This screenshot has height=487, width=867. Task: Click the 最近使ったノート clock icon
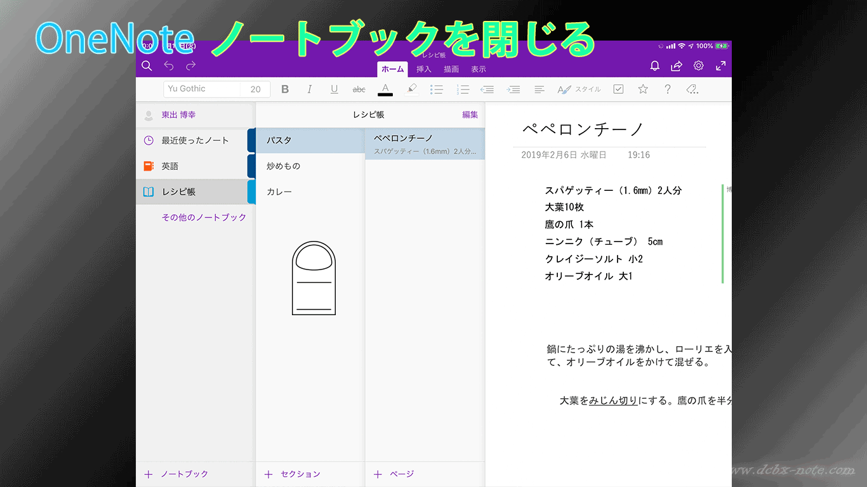pyautogui.click(x=149, y=141)
